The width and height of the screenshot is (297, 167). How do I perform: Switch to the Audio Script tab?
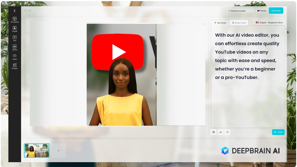coord(239,23)
